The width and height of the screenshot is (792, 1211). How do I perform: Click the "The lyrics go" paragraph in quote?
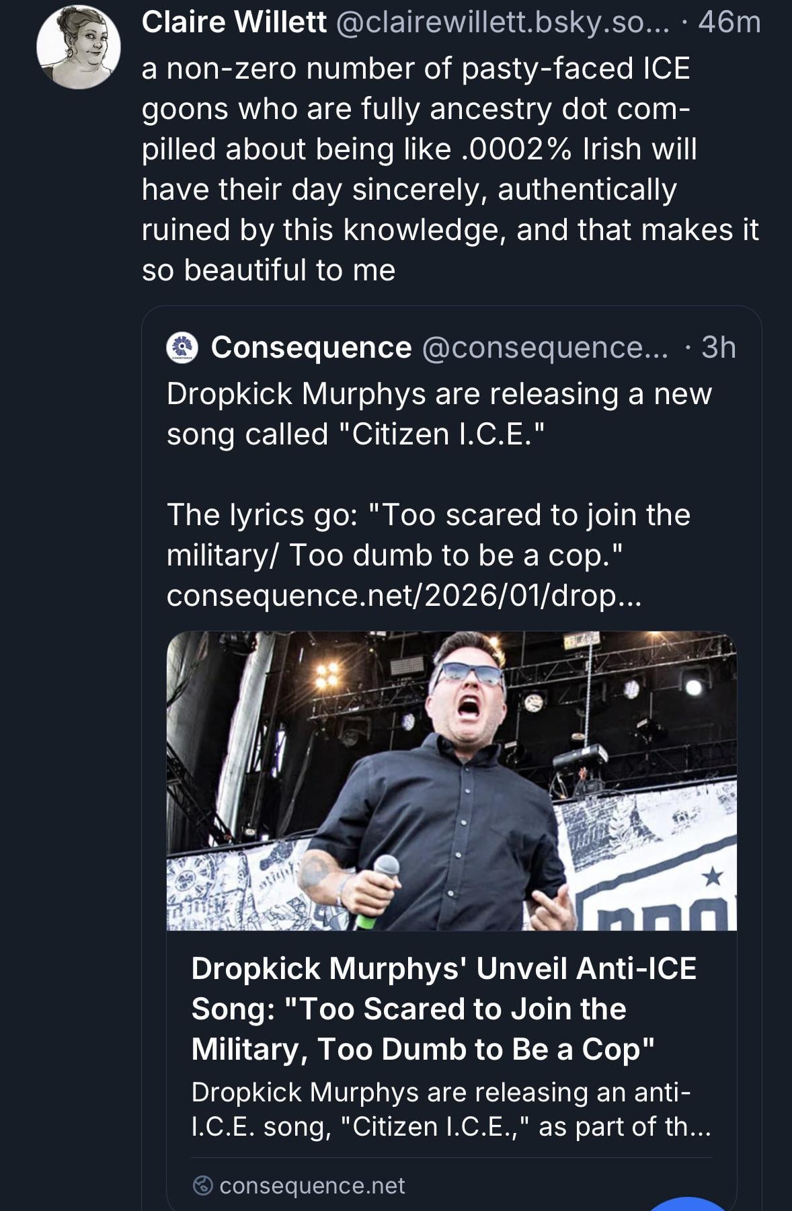pos(428,535)
